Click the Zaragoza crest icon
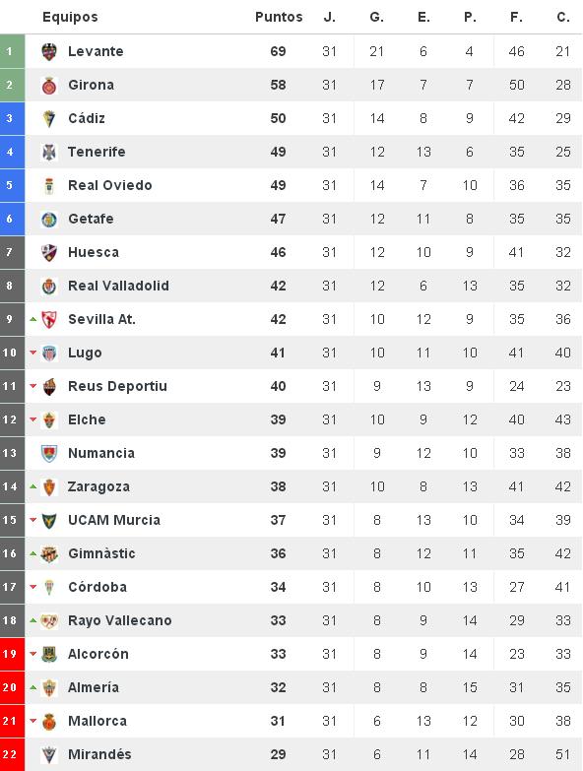Screen dimensions: 583x771 click(49, 486)
